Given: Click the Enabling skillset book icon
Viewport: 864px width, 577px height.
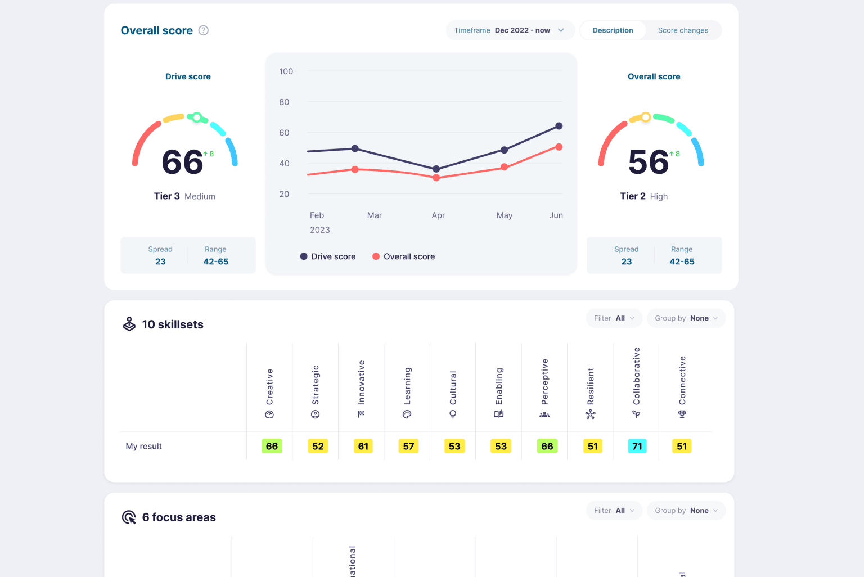Looking at the screenshot, I should [499, 414].
